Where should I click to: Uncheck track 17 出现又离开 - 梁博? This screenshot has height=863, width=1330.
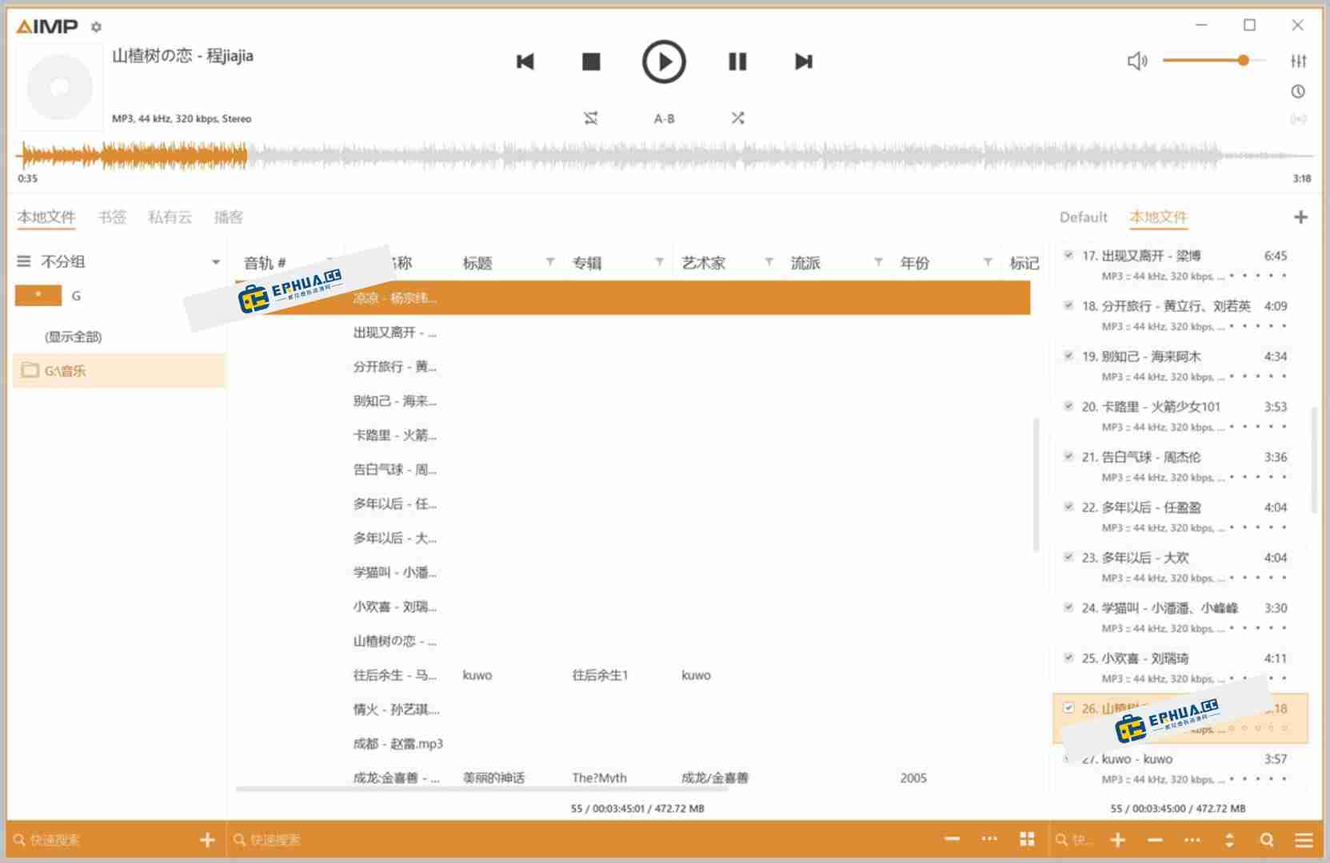pos(1068,254)
